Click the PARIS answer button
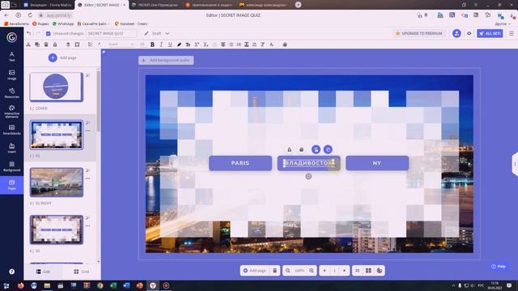 pos(240,163)
